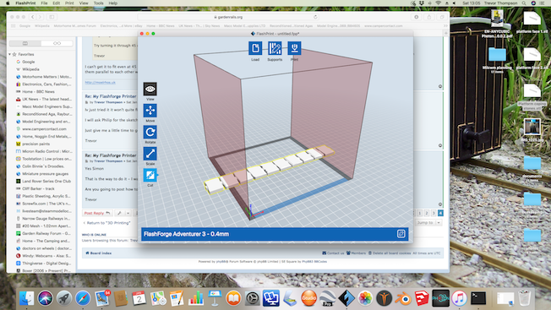Open the Tools menu

(x=98, y=3)
